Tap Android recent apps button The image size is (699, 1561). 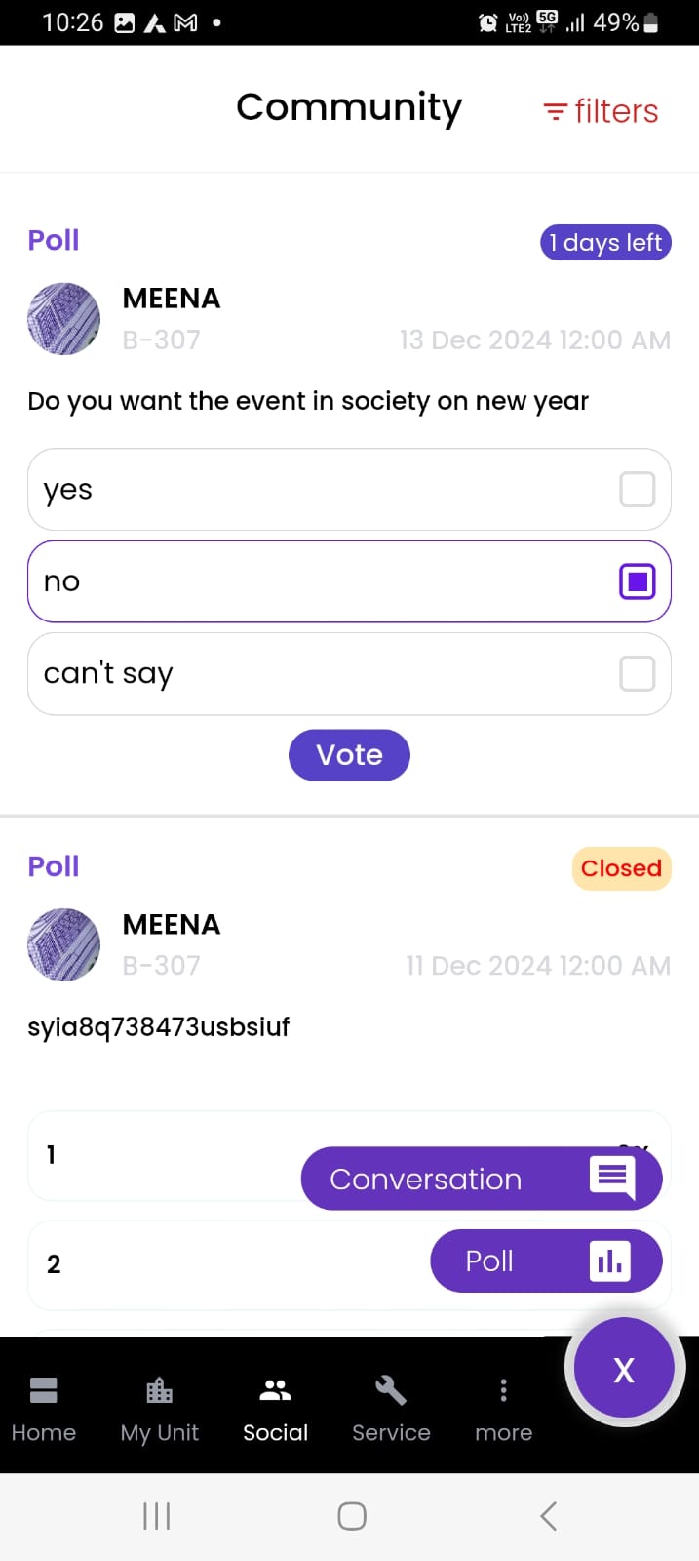[156, 1516]
